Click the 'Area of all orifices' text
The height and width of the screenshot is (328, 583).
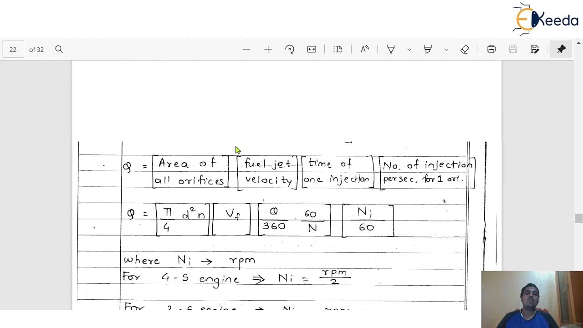coord(191,172)
